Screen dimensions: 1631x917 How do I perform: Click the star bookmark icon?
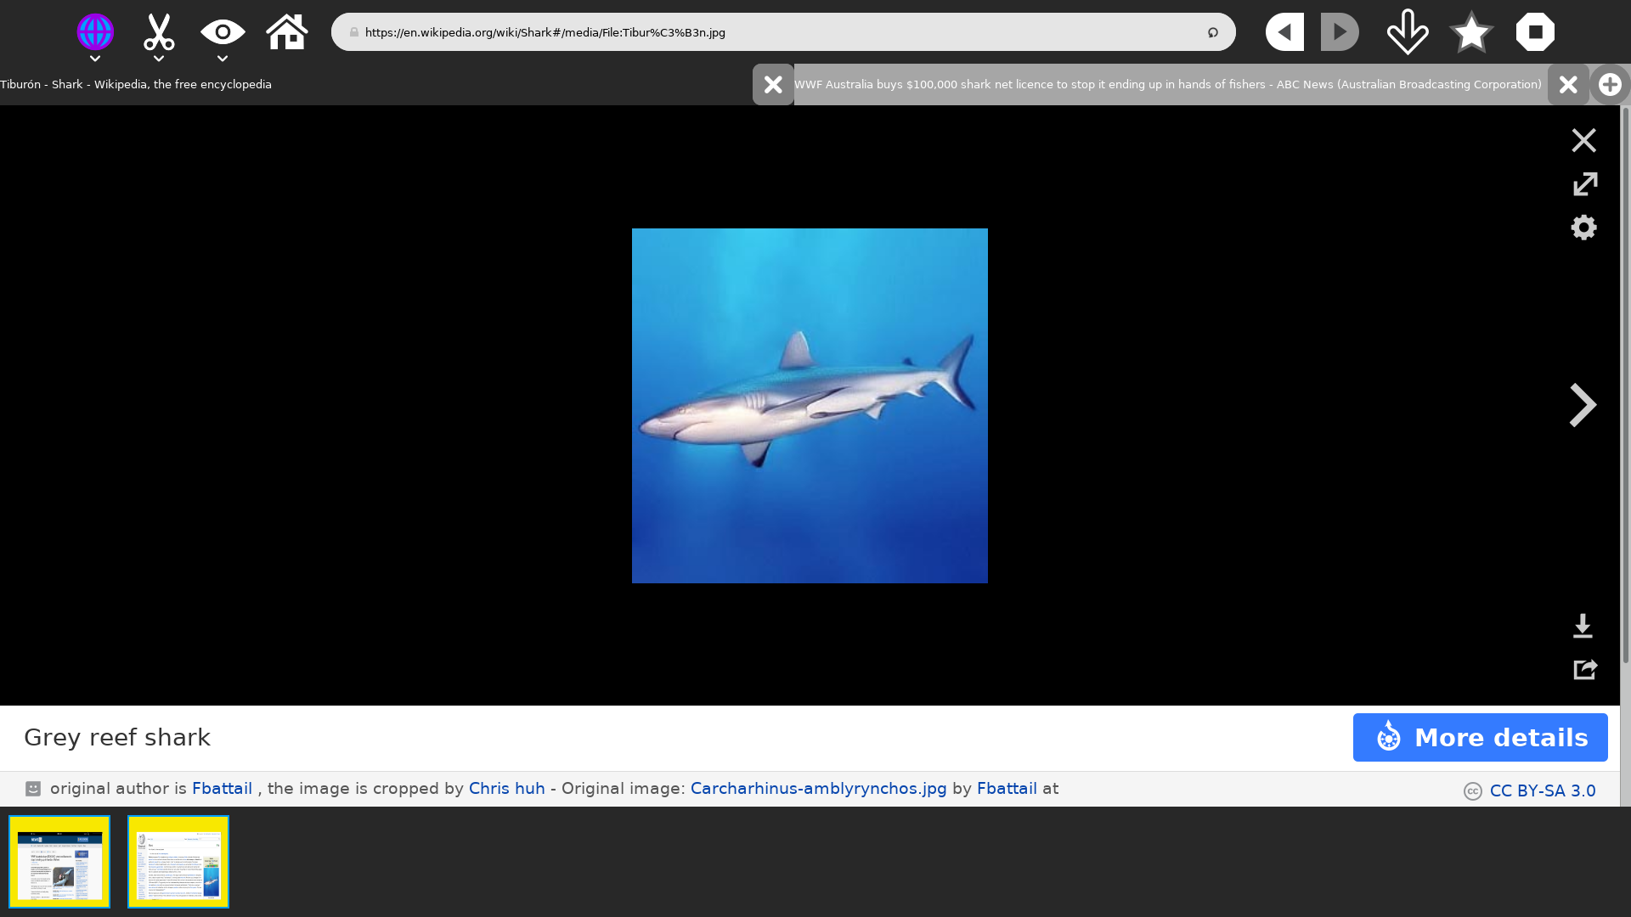[1471, 32]
